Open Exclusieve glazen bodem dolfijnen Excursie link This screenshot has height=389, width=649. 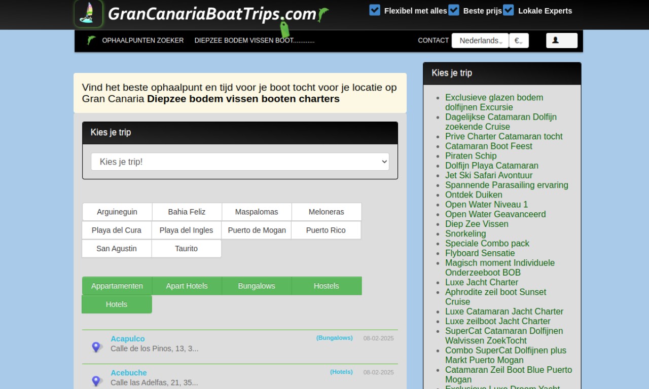(494, 102)
